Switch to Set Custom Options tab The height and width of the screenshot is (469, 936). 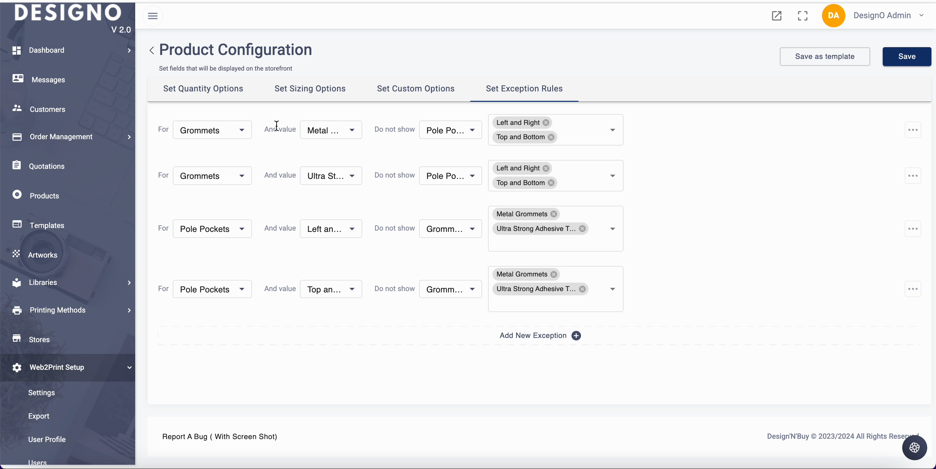(415, 89)
